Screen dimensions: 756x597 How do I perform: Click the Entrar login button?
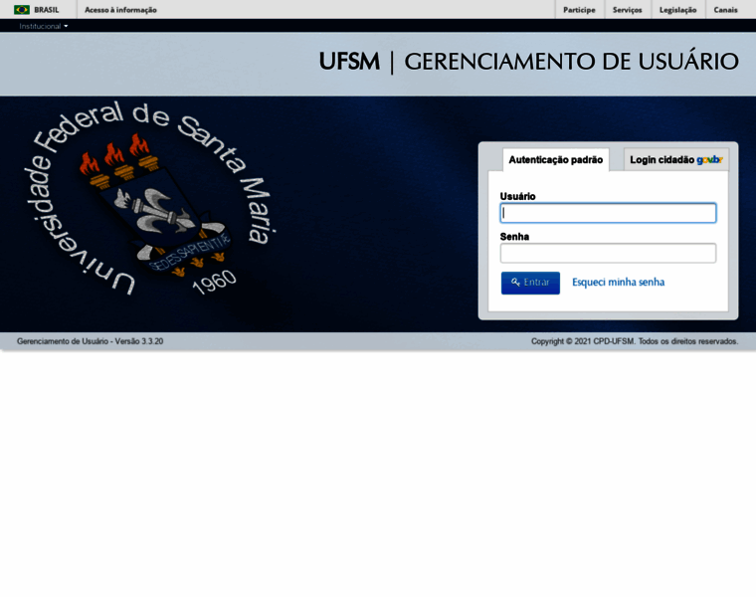530,283
